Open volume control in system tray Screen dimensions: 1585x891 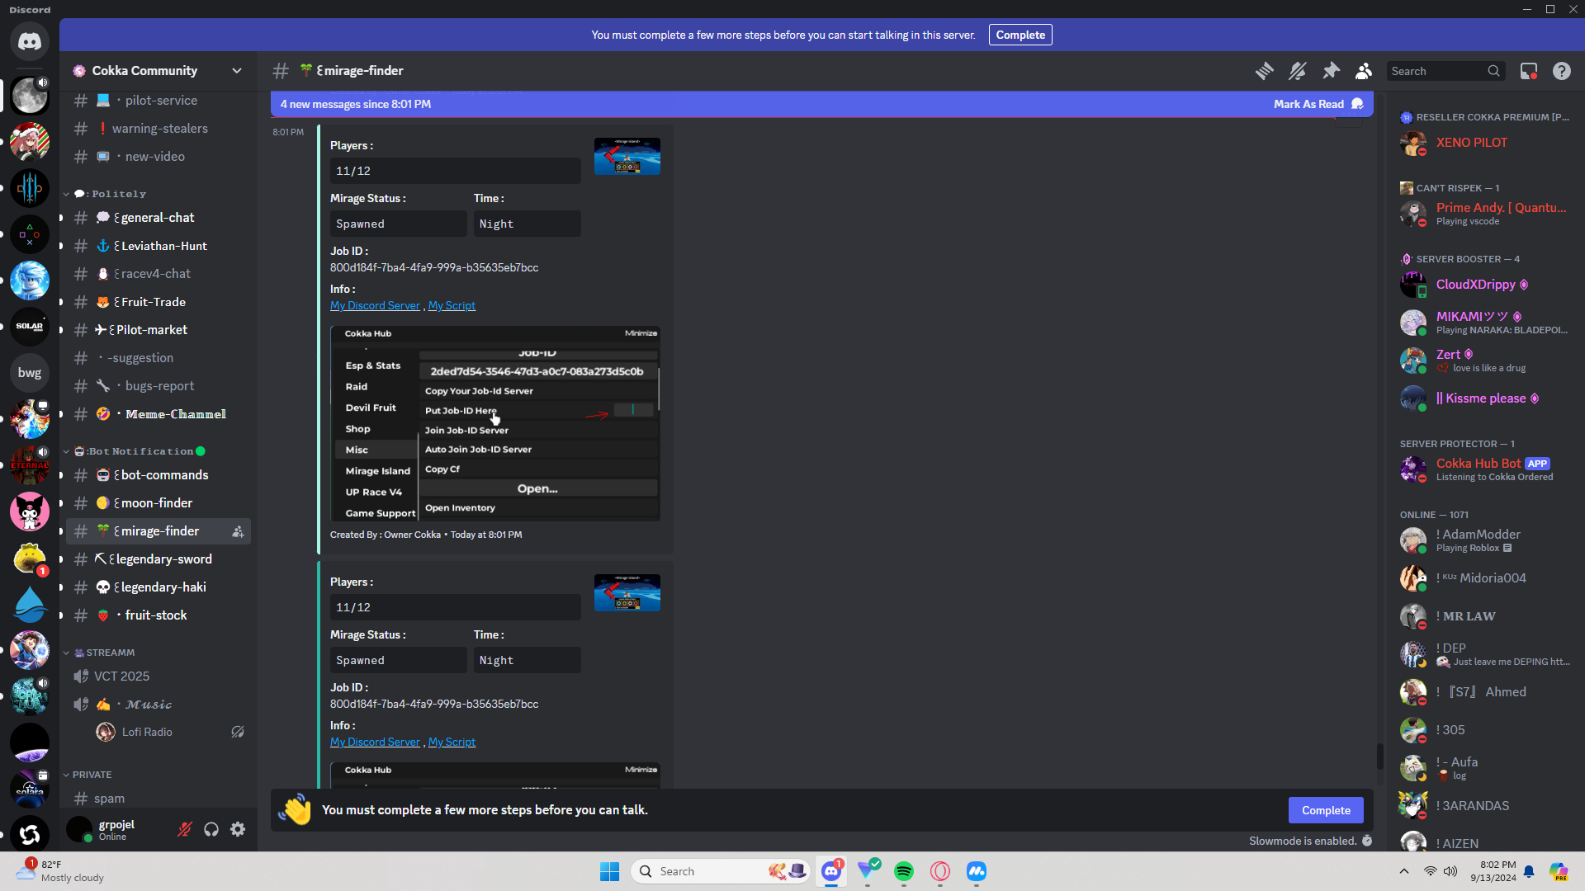tap(1450, 871)
